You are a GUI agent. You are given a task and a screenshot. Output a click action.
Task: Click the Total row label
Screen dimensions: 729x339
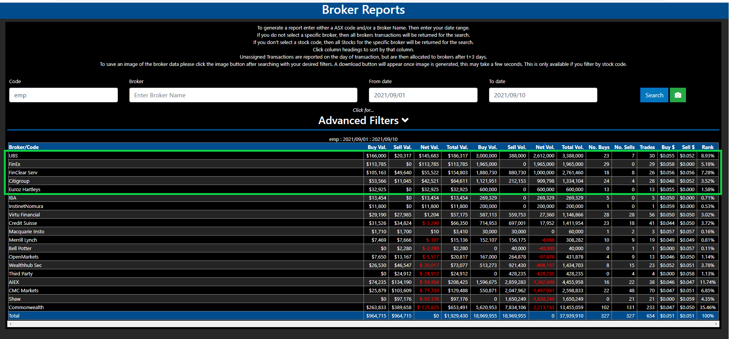tap(14, 316)
